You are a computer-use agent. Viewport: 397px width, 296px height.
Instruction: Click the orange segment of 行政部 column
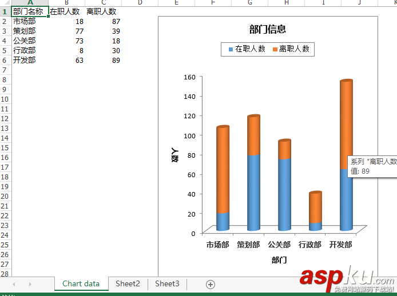coord(315,207)
